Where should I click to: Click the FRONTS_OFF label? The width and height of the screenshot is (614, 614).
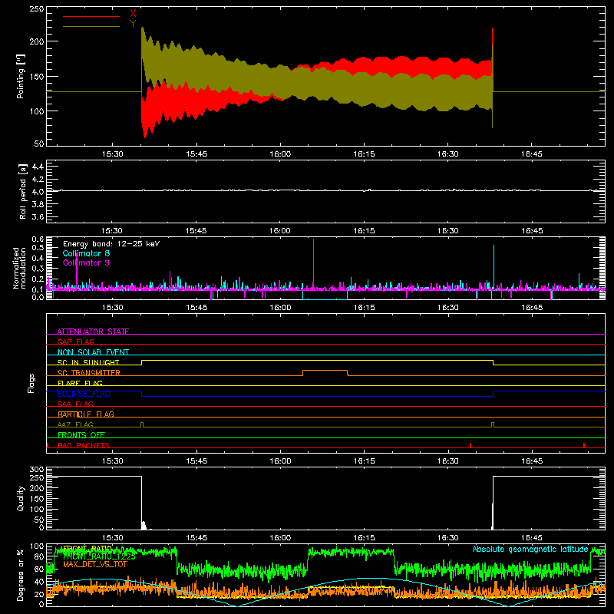click(x=81, y=434)
